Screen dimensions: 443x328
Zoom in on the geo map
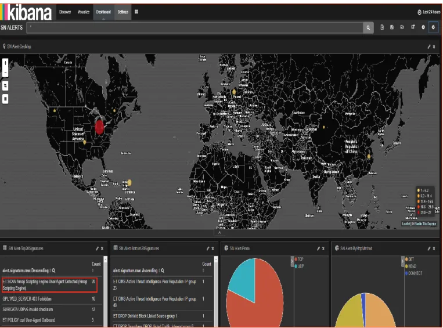point(5,63)
